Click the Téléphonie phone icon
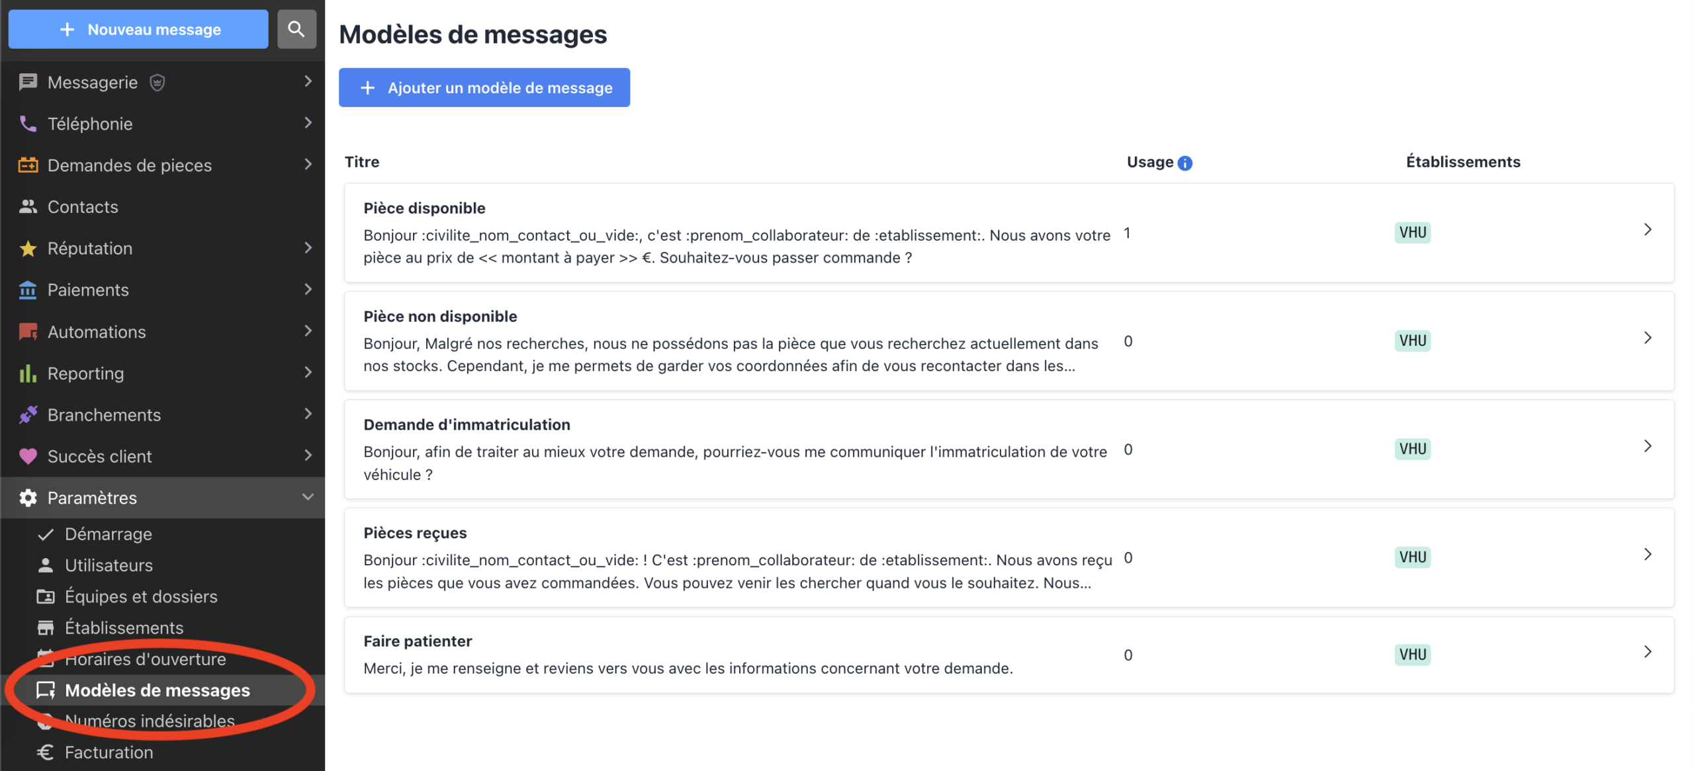 [x=28, y=124]
